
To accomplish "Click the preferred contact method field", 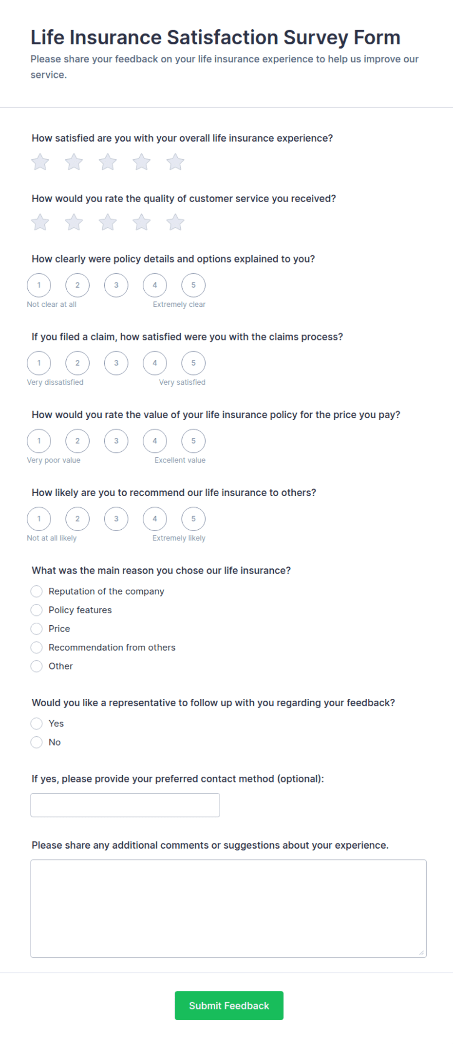I will click(x=125, y=805).
